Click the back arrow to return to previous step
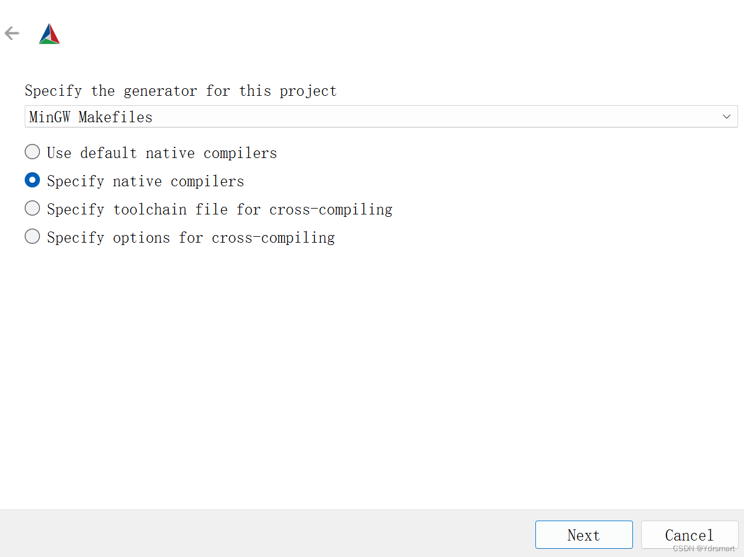Image resolution: width=744 pixels, height=557 pixels. coord(11,33)
